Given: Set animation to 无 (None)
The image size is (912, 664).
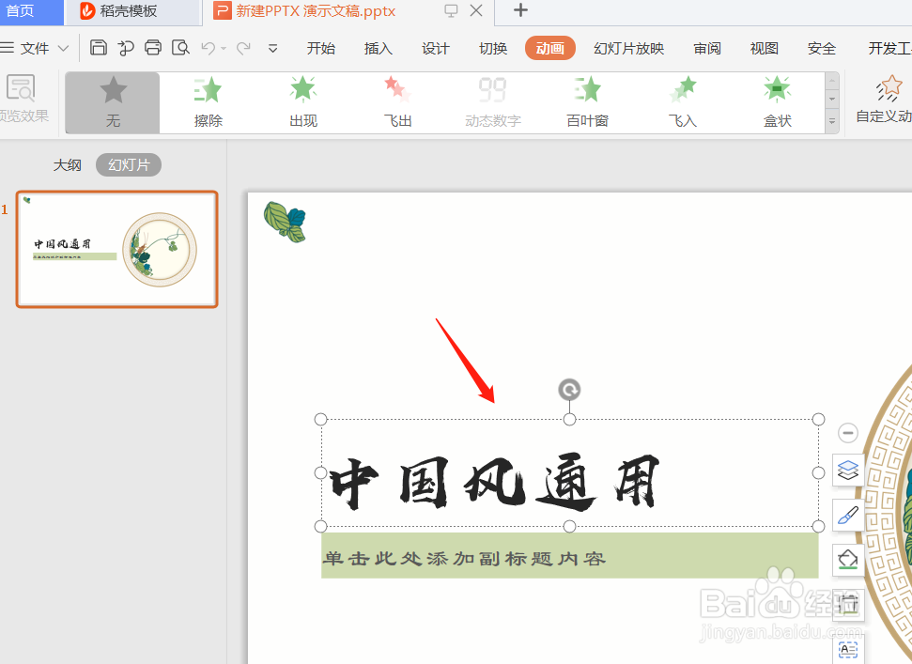Looking at the screenshot, I should tap(112, 101).
